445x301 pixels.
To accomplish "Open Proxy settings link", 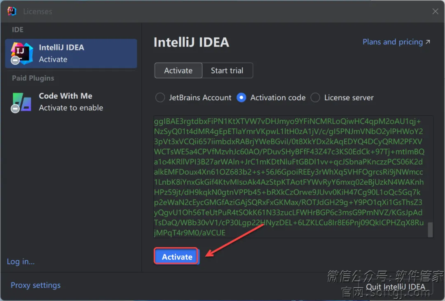I will pyautogui.click(x=35, y=285).
